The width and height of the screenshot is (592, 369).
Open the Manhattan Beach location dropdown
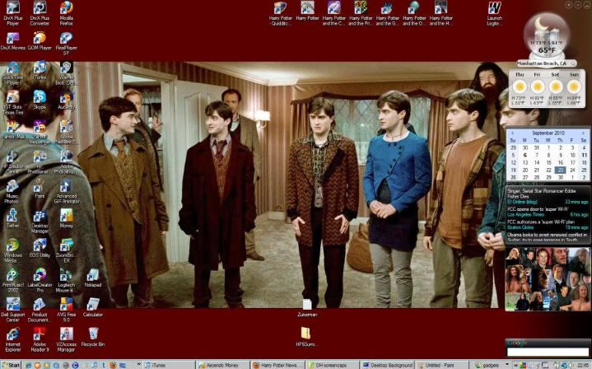click(x=573, y=63)
